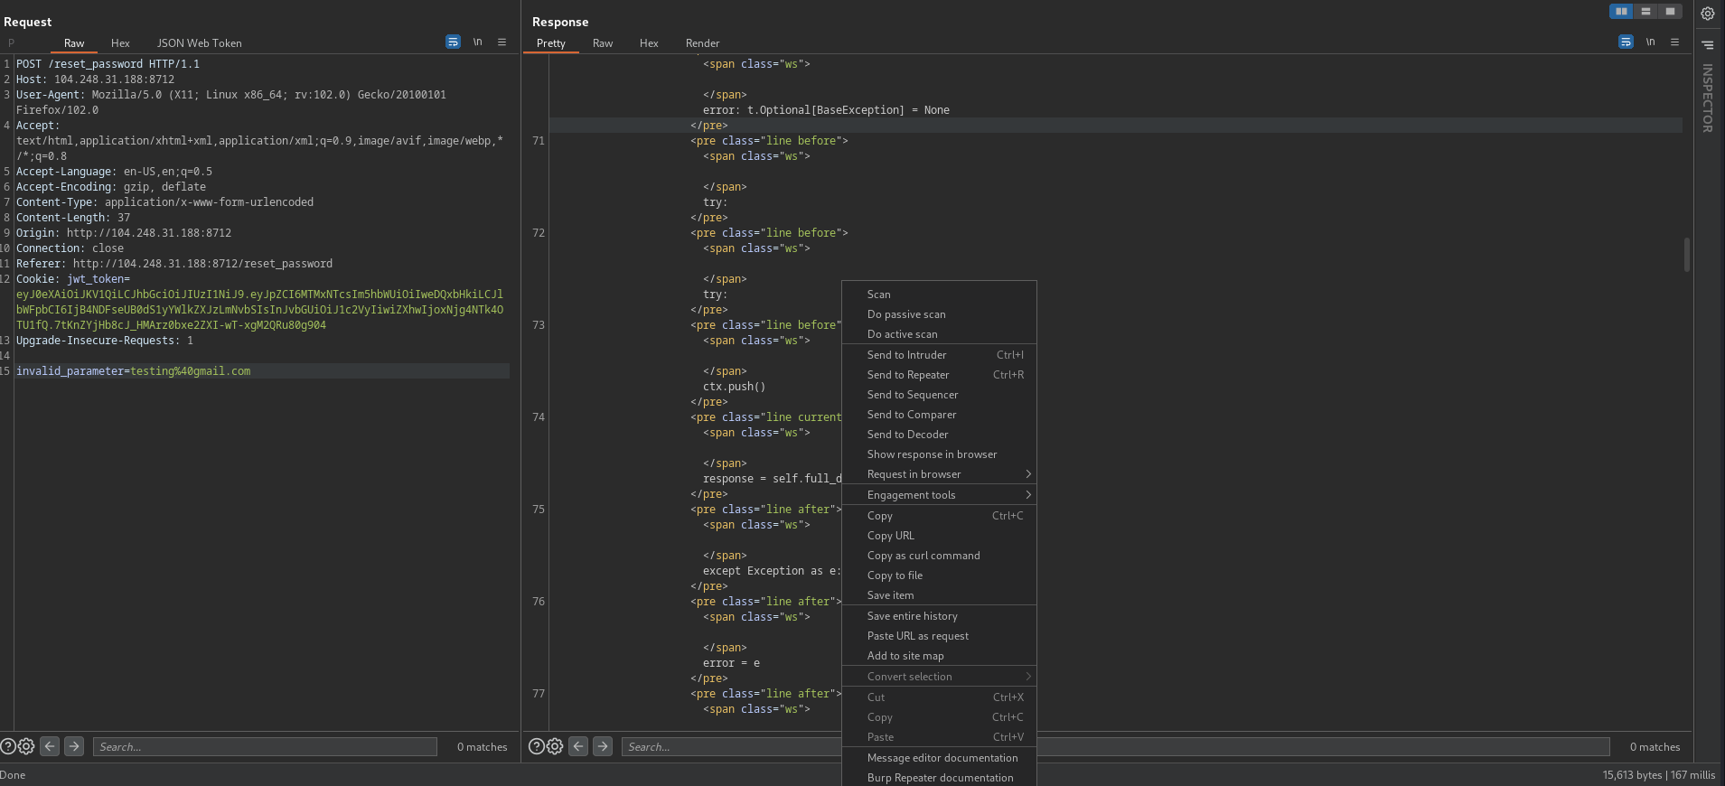The height and width of the screenshot is (786, 1725).
Task: Open JSON Web Token tab
Action: pos(200,43)
